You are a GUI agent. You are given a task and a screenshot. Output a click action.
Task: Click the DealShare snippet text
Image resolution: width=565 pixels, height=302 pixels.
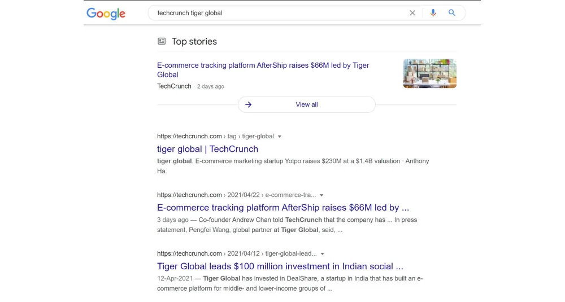coord(290,283)
